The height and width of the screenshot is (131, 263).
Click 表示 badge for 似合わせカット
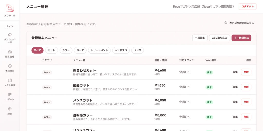(209, 72)
